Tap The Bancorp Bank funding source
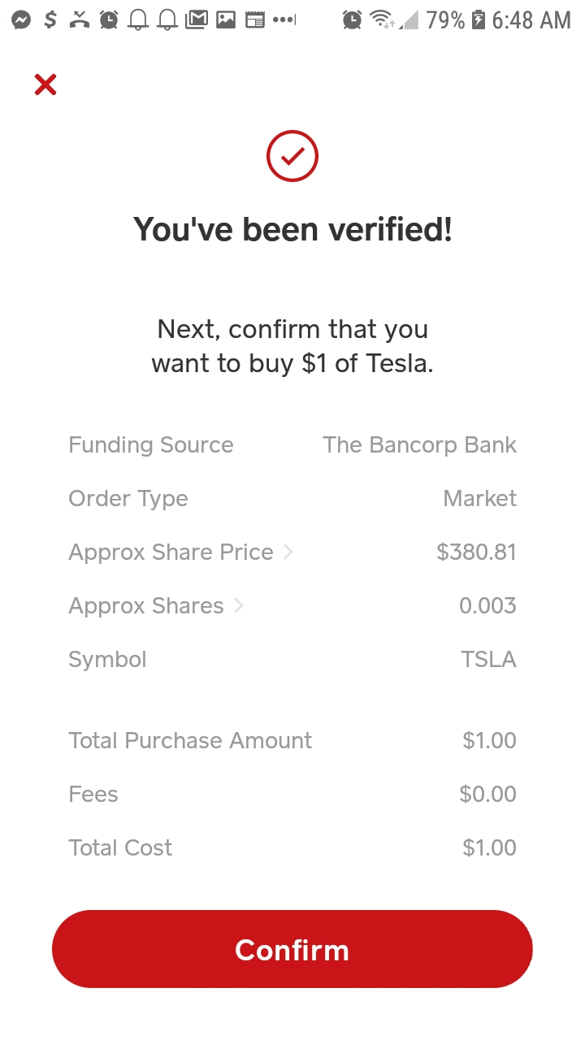The height and width of the screenshot is (1040, 585). [419, 445]
